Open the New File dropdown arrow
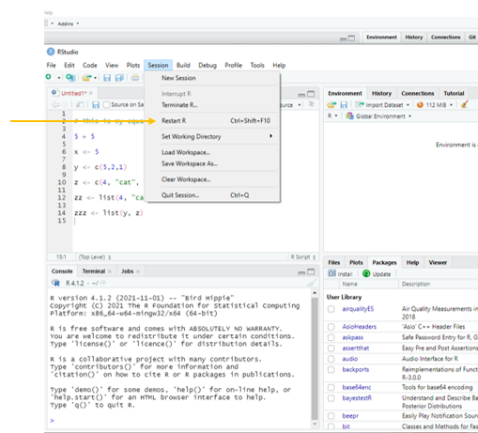Image resolution: width=478 pixels, height=433 pixels. (58, 77)
